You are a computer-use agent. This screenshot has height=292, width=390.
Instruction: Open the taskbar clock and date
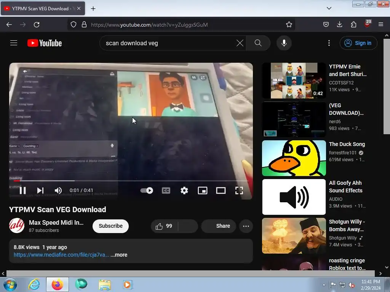371,285
